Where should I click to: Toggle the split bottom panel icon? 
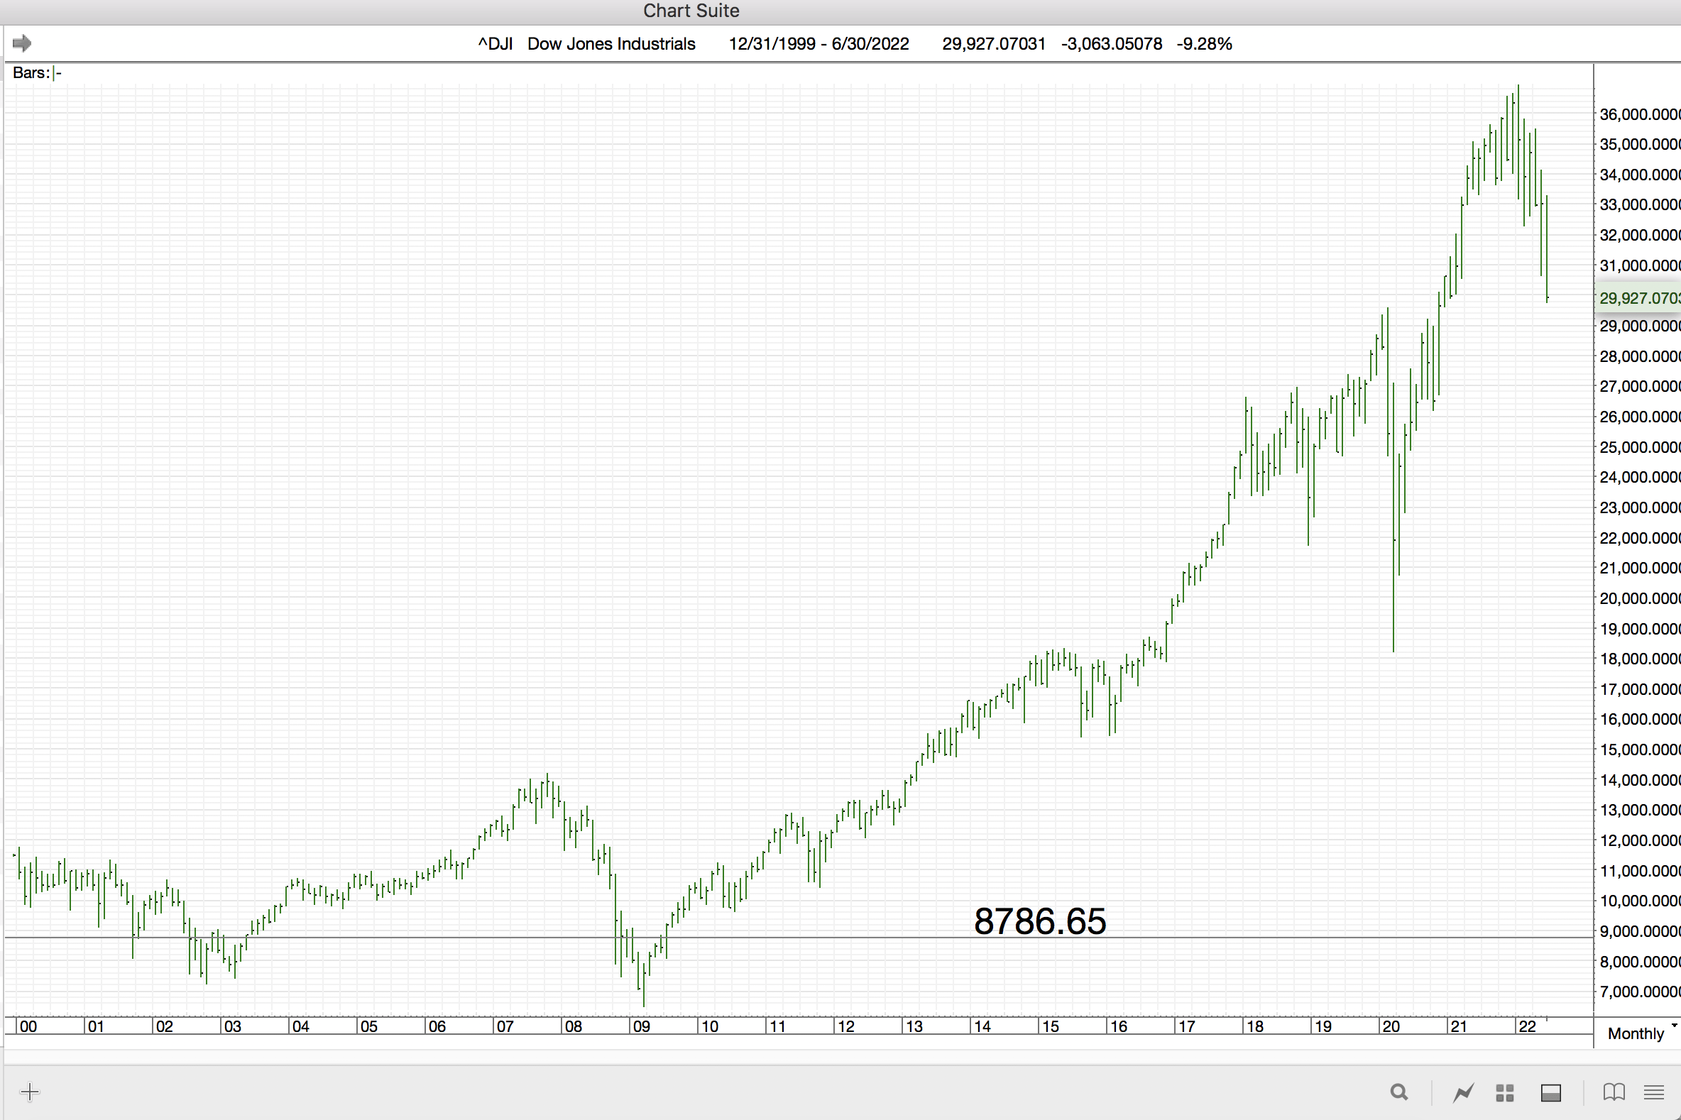point(1550,1092)
